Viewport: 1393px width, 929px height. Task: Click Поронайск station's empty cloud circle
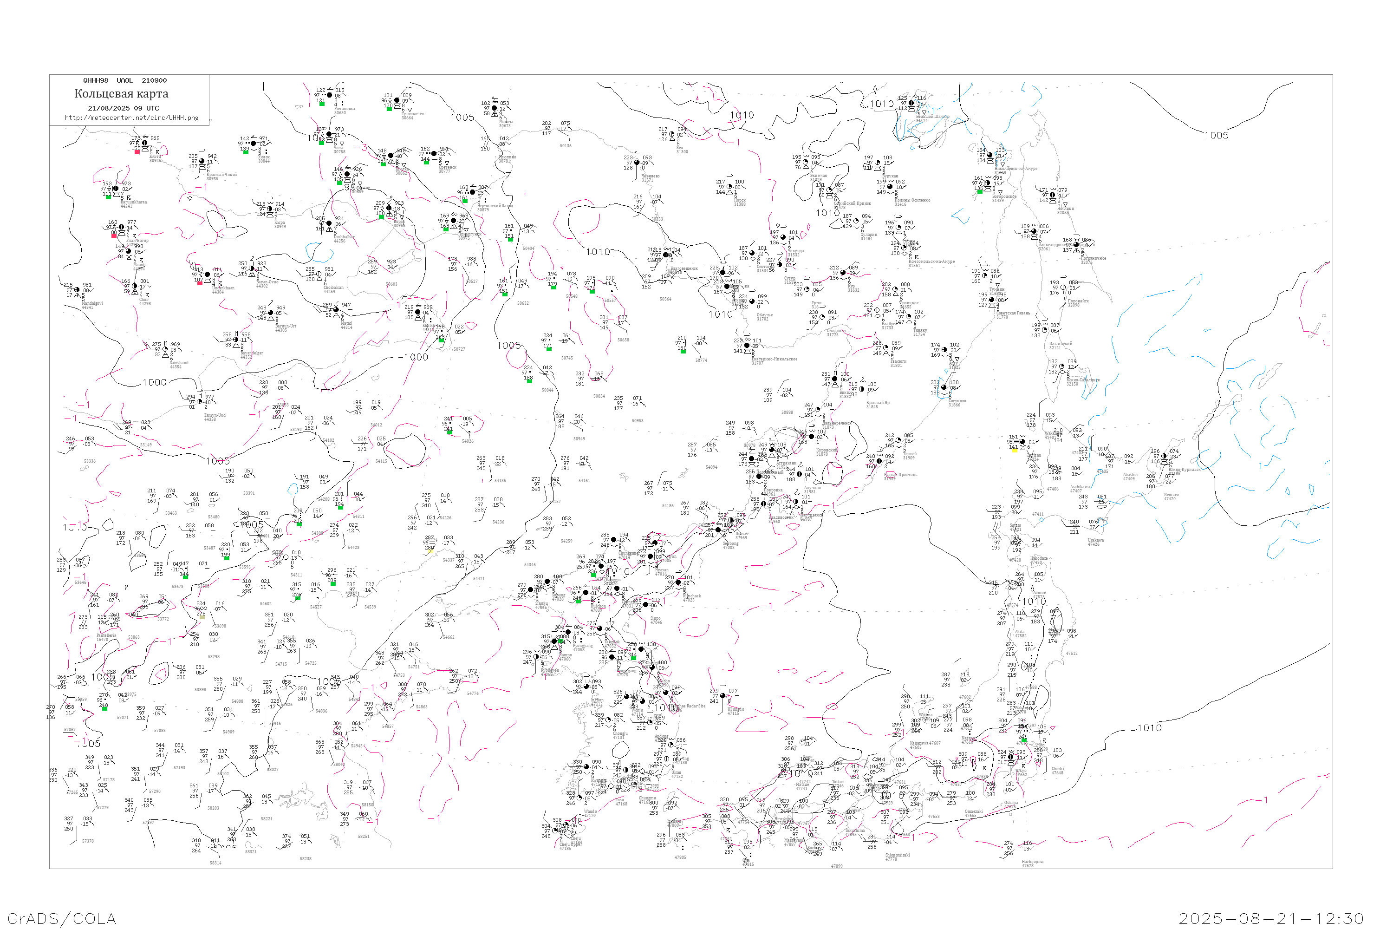[x=1063, y=288]
